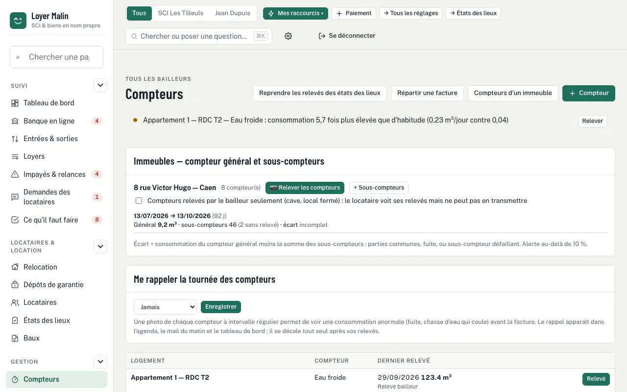Image resolution: width=627 pixels, height=392 pixels.
Task: Open the reminder frequency dropdown set to Jamais
Action: pyautogui.click(x=165, y=307)
